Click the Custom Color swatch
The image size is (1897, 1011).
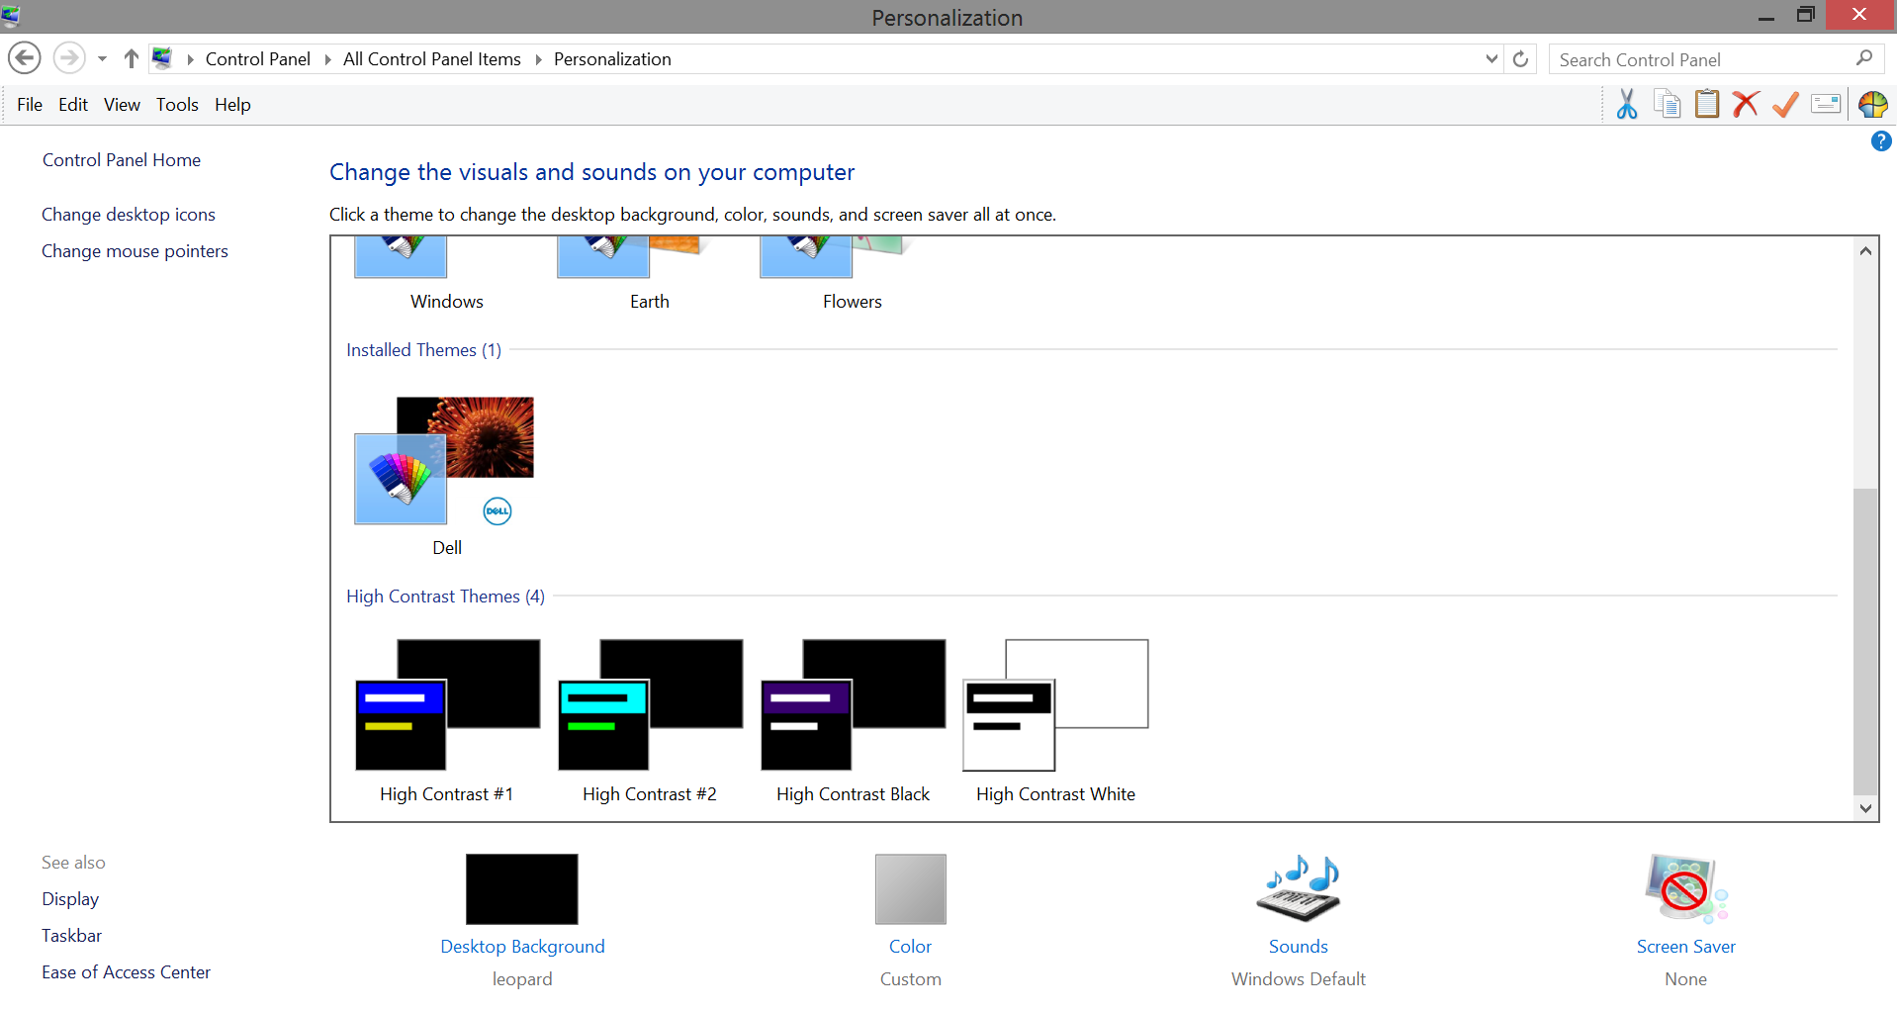[910, 888]
